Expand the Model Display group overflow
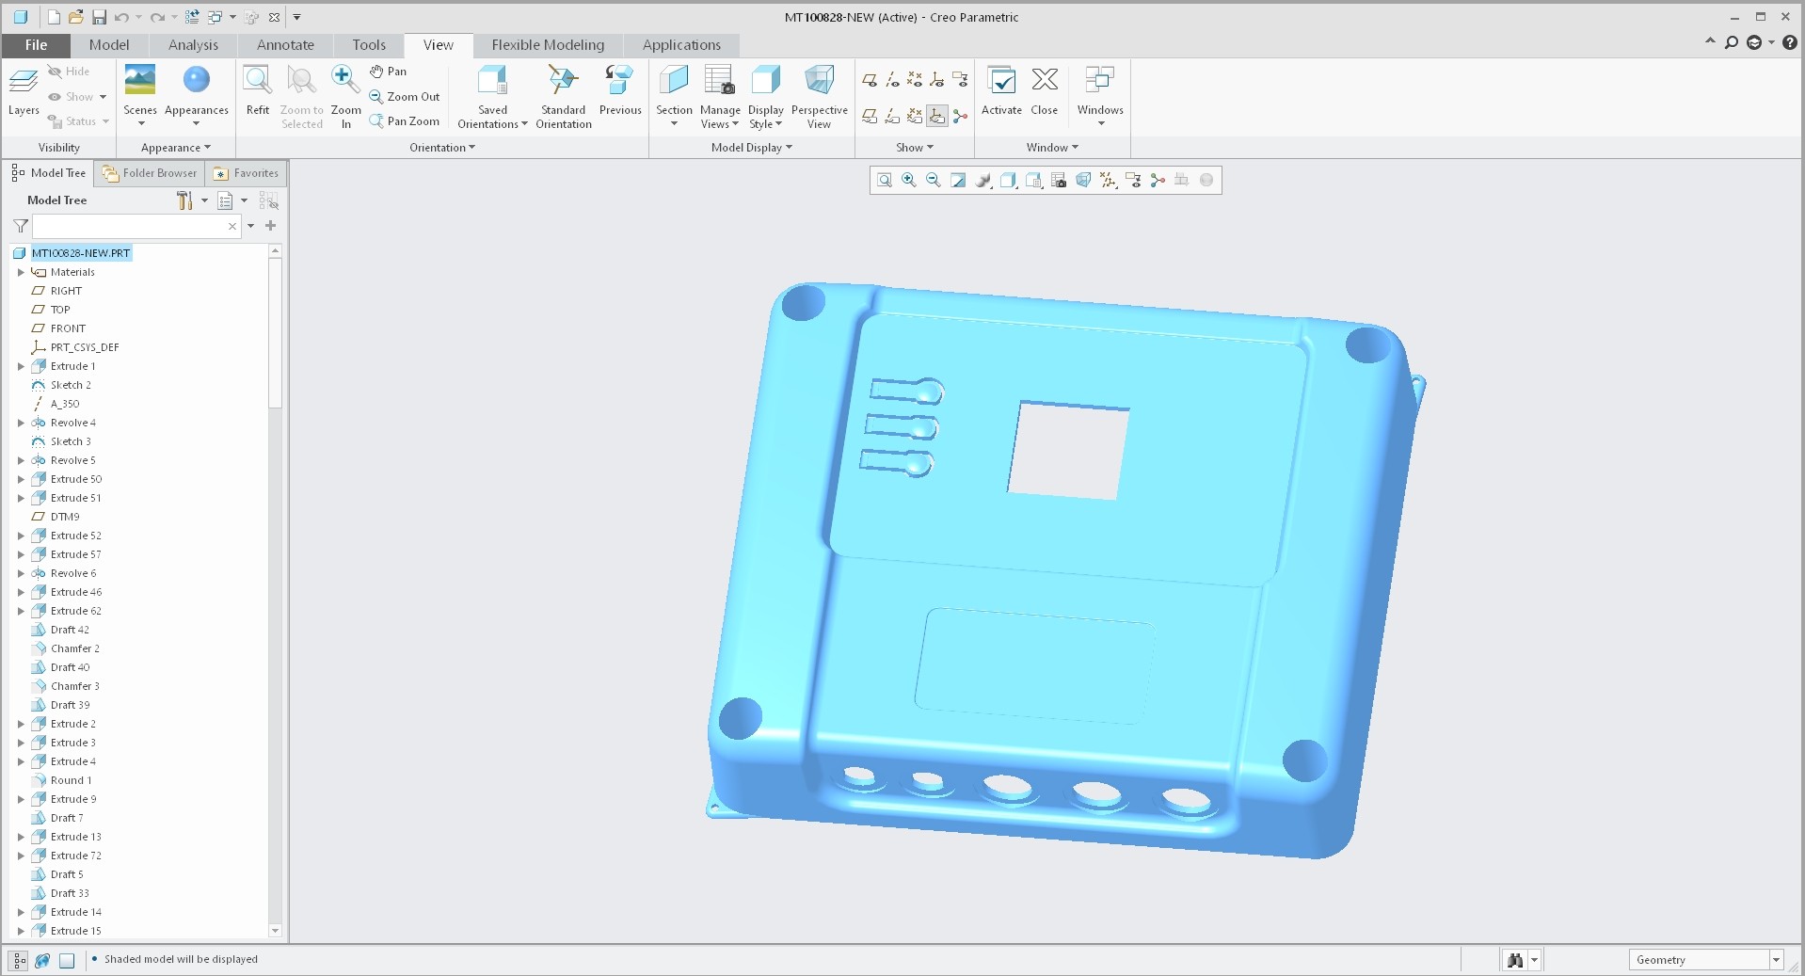The width and height of the screenshot is (1805, 976). tap(751, 148)
